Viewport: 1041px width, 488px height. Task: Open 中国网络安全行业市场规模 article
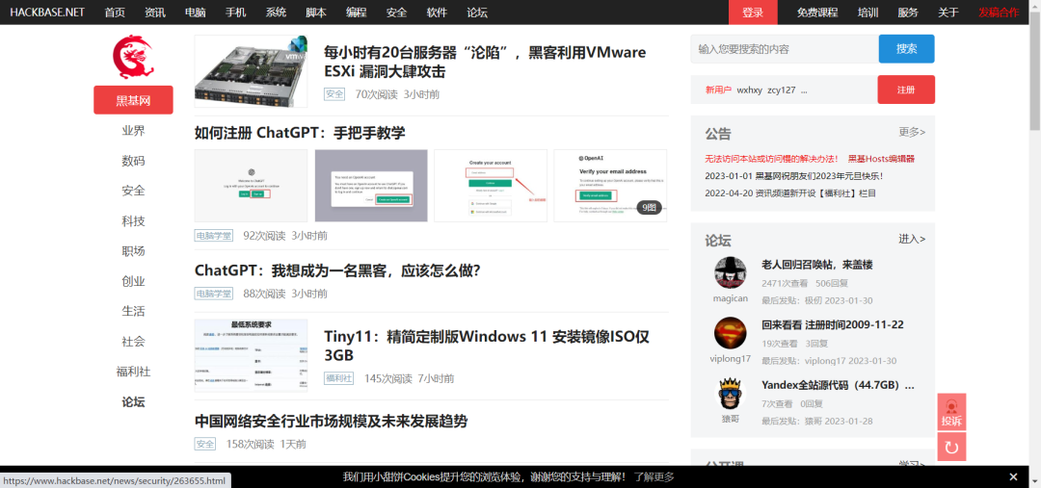pyautogui.click(x=332, y=422)
